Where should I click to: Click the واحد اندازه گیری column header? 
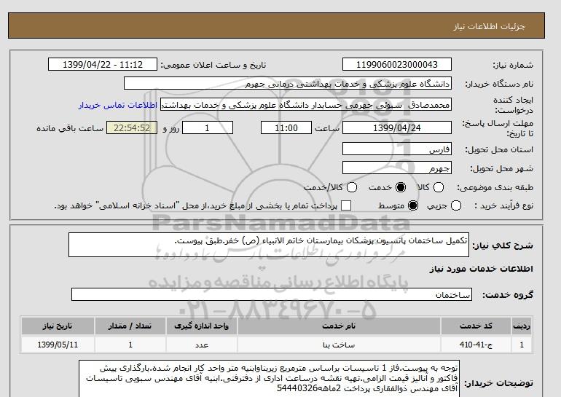pyautogui.click(x=201, y=326)
